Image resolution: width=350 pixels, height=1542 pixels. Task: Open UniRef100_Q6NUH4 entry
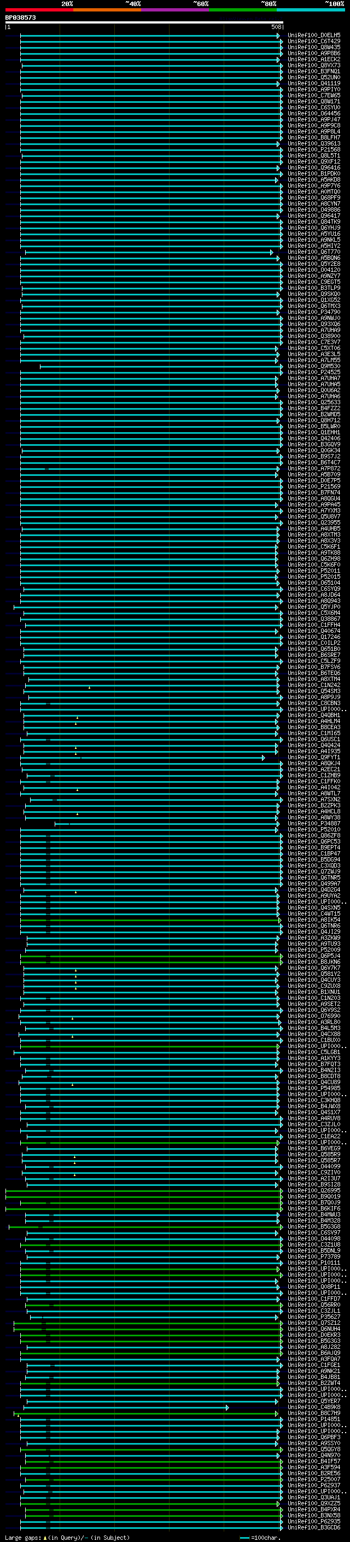pyautogui.click(x=314, y=1328)
